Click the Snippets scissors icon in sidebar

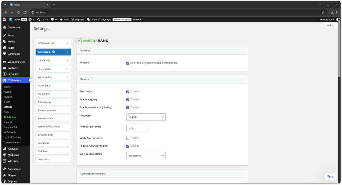coord(5,181)
